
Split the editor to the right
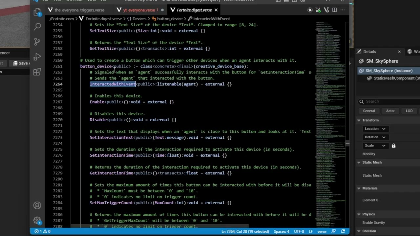tap(334, 10)
